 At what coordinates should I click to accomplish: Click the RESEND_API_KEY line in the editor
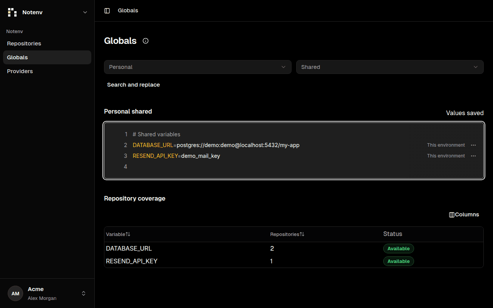point(176,156)
